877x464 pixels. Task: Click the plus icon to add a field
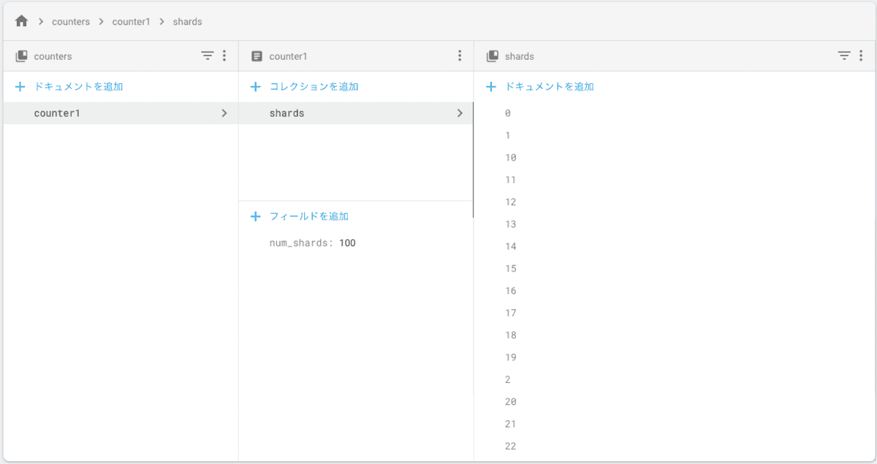tap(256, 217)
